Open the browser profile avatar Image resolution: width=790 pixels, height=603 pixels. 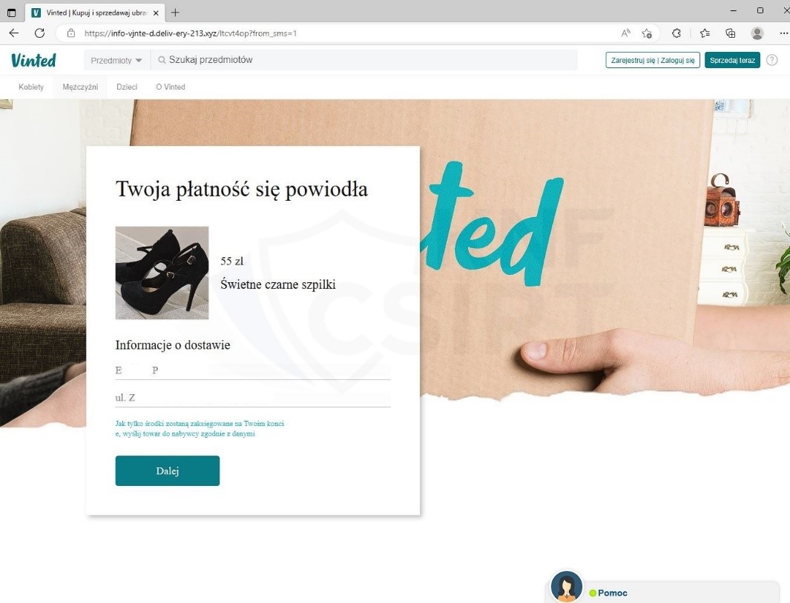[757, 33]
